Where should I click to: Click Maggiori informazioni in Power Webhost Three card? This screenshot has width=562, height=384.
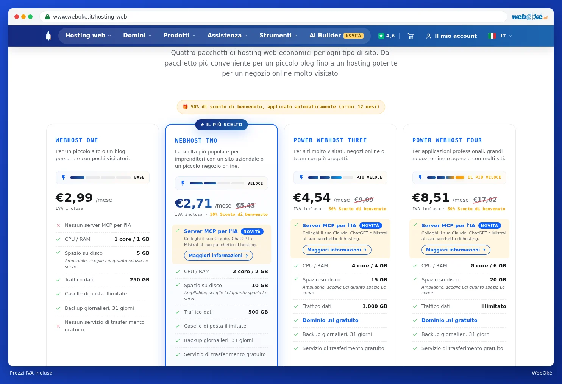[x=337, y=250]
